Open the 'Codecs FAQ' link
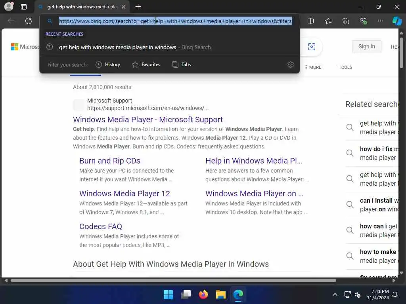The width and height of the screenshot is (406, 304). tap(100, 226)
